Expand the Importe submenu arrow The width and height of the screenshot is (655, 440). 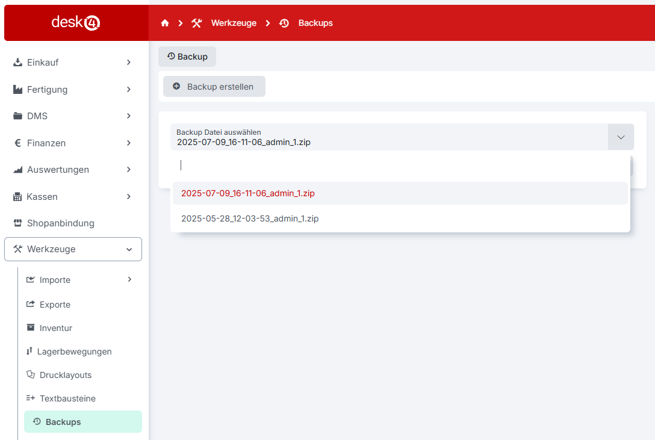pyautogui.click(x=129, y=279)
